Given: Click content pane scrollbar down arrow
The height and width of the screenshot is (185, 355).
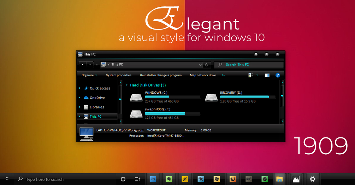Looking at the screenshot, I should 282,121.
